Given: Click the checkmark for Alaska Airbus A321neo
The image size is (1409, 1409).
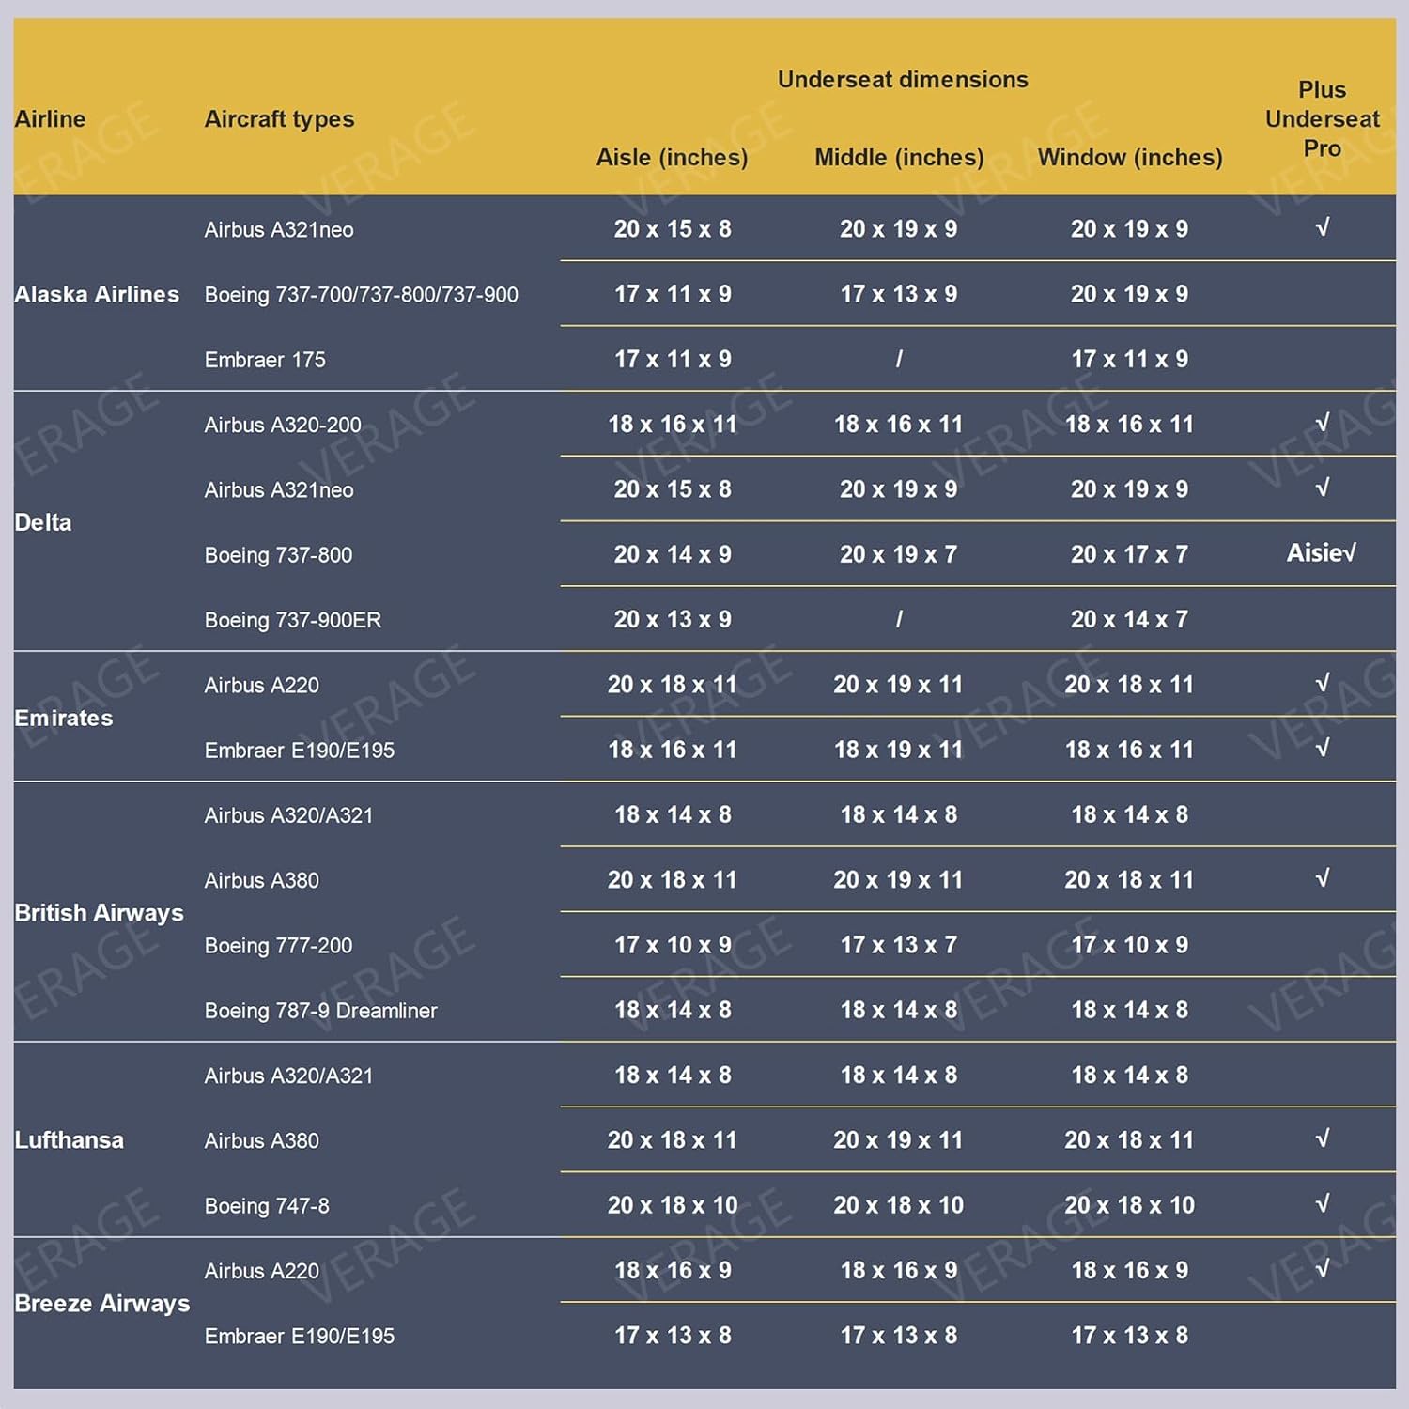Looking at the screenshot, I should [x=1323, y=227].
